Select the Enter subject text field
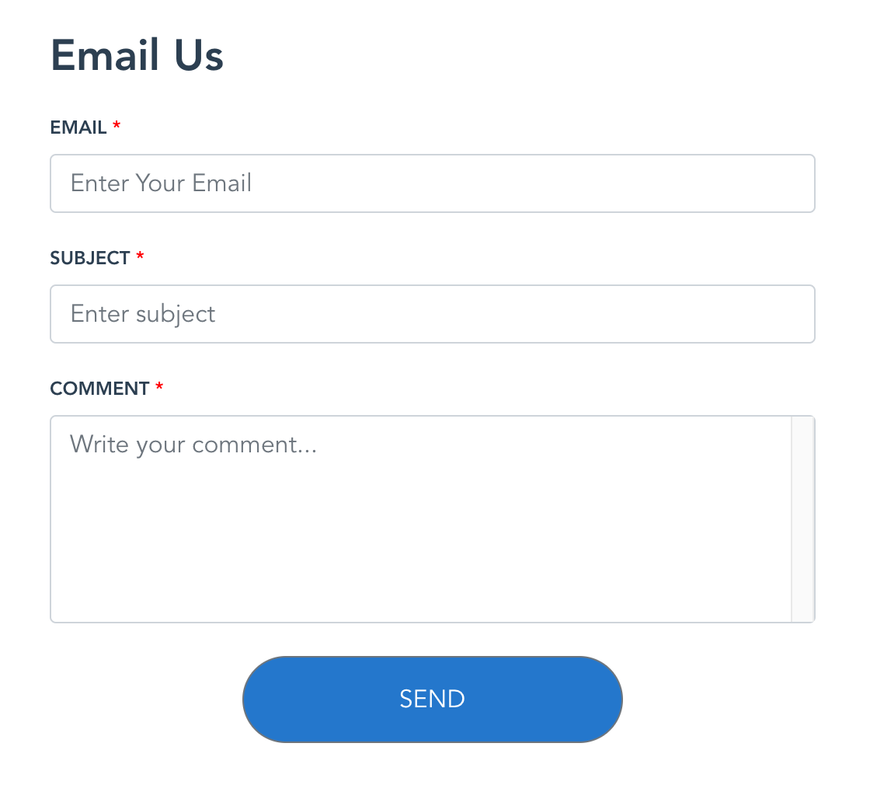Viewport: 870px width, 799px height. [432, 314]
